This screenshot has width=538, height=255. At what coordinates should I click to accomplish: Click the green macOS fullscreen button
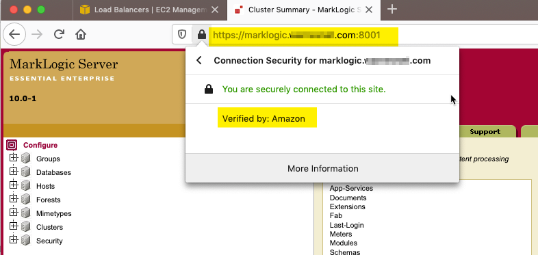(x=41, y=10)
